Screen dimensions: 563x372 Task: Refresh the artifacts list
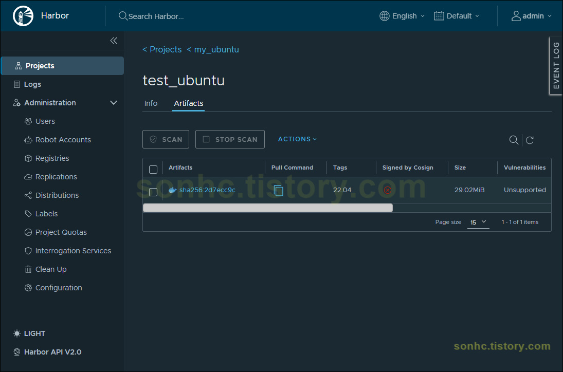530,140
